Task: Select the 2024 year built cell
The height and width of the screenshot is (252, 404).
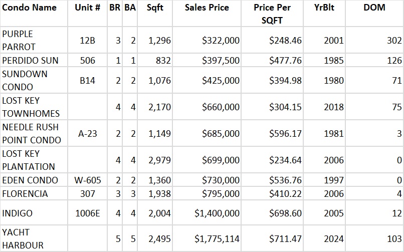Action: 333,239
